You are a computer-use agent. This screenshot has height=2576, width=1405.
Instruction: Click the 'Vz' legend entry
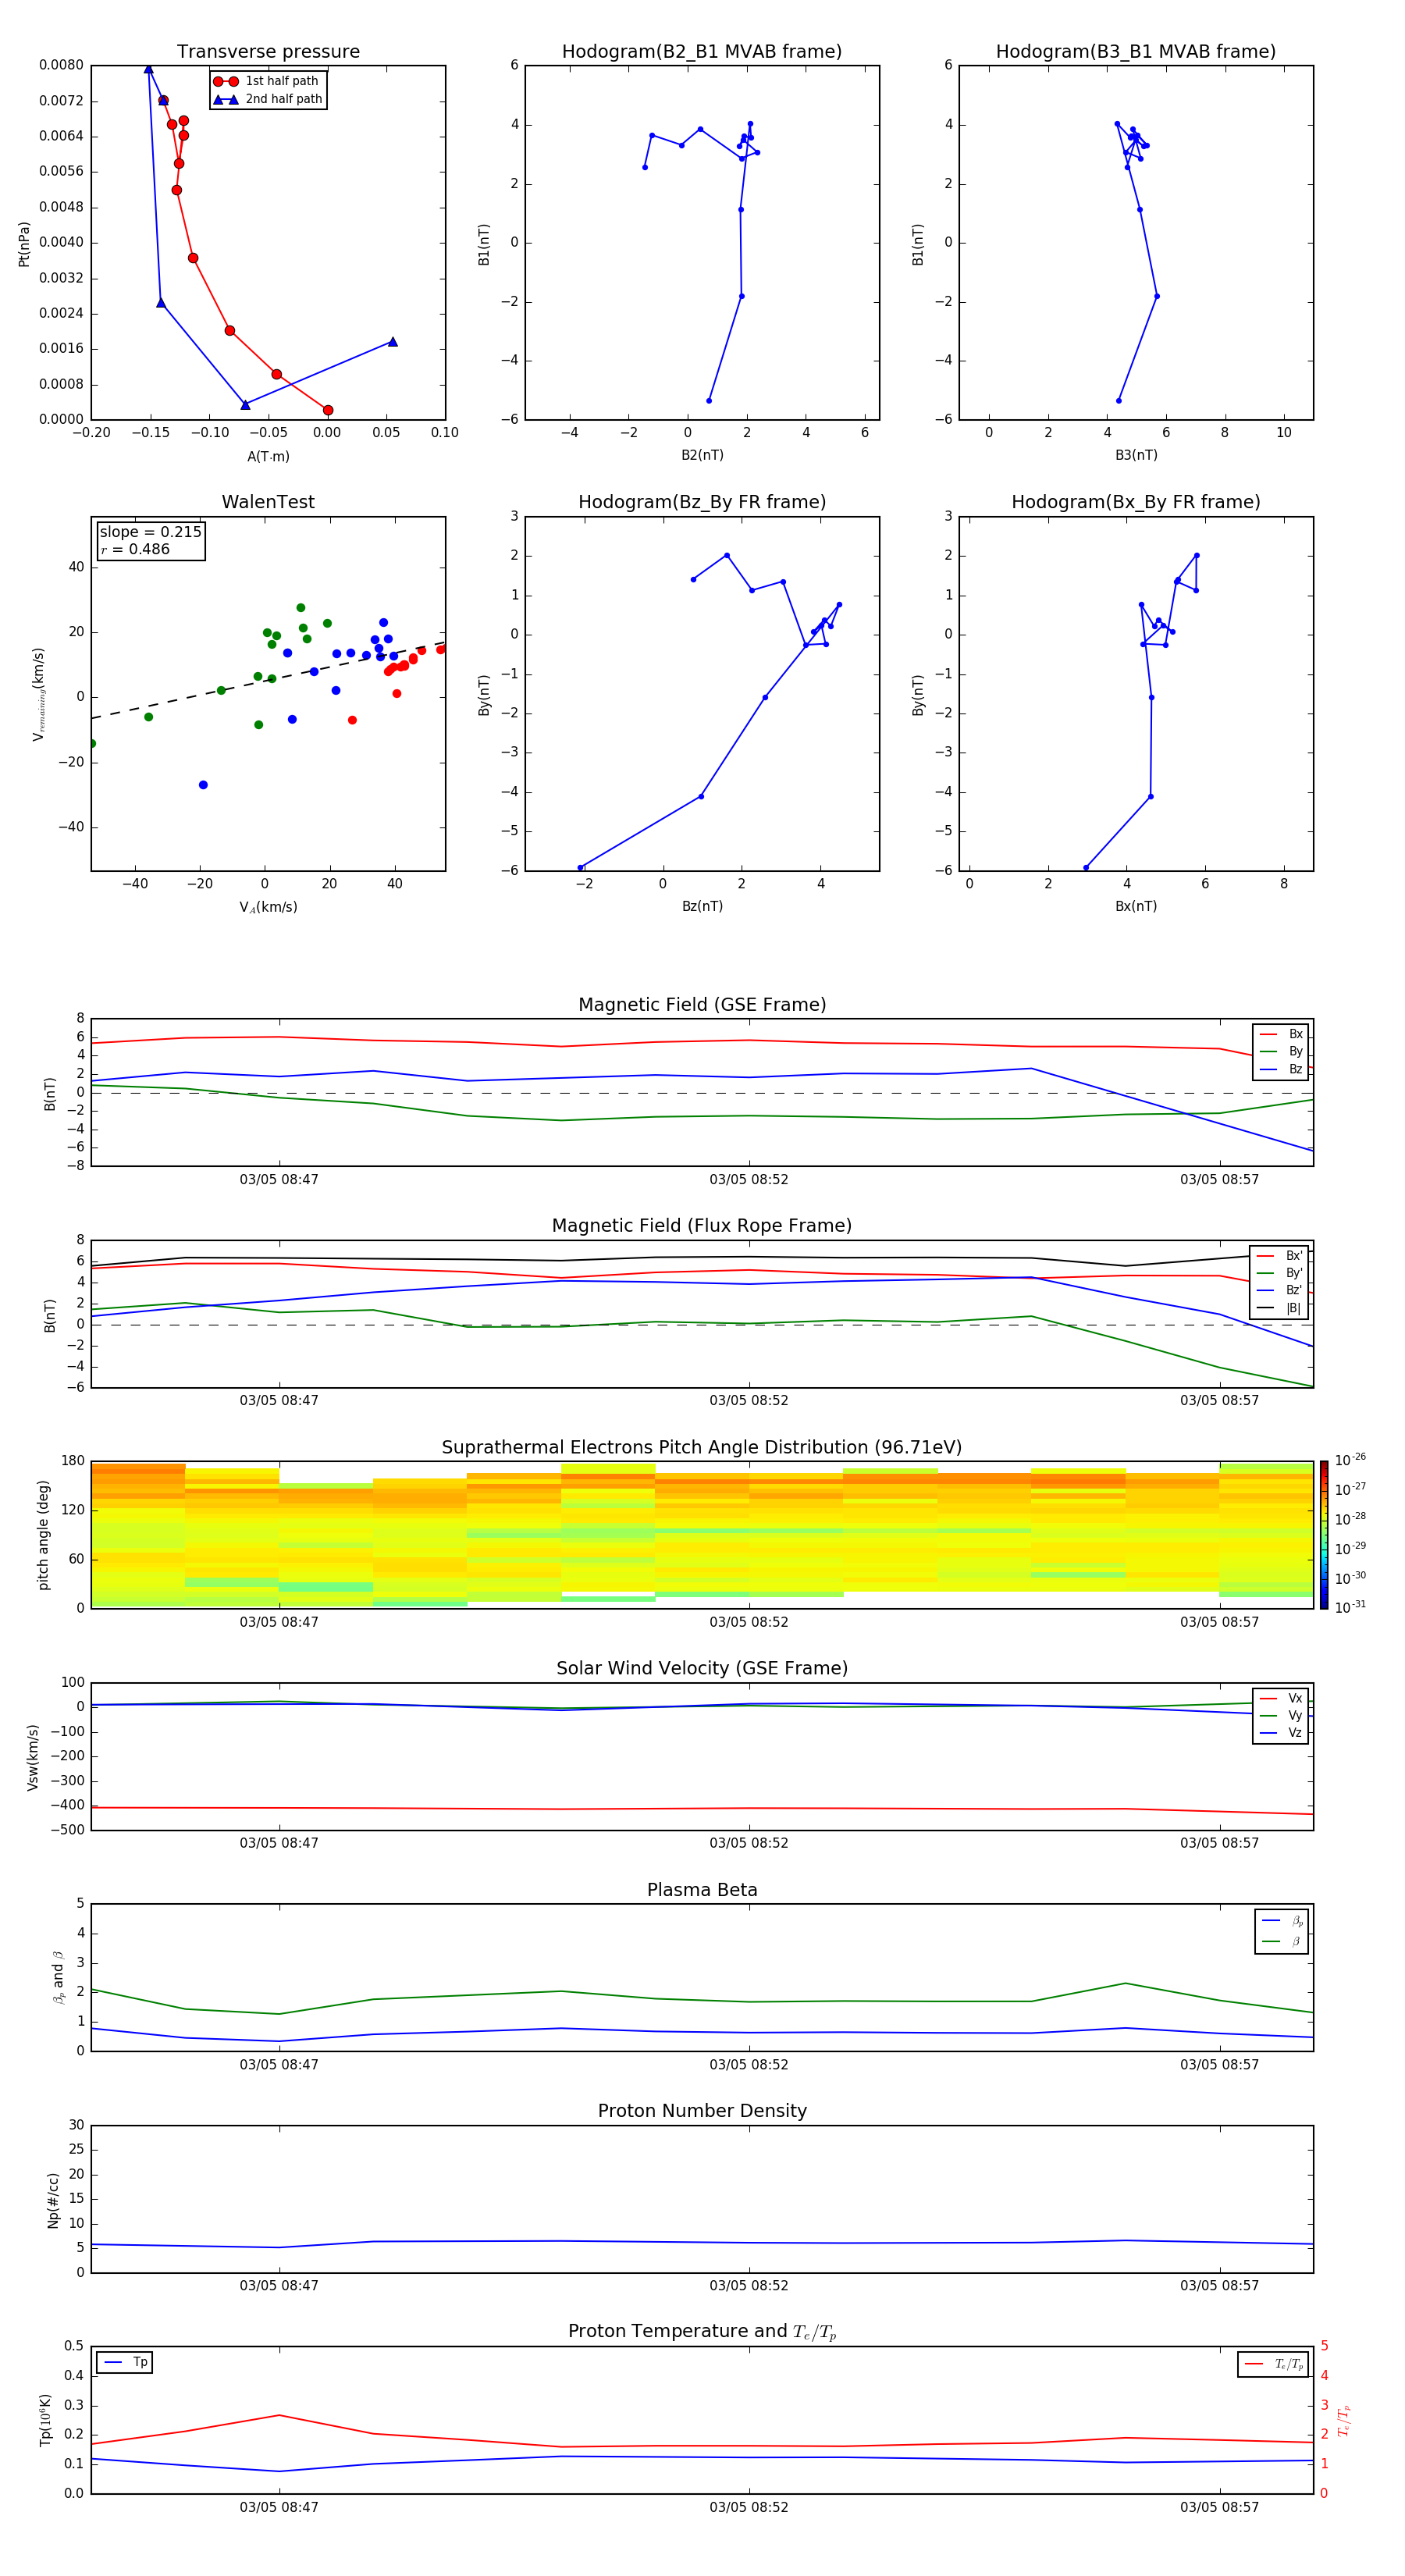tap(1281, 1733)
